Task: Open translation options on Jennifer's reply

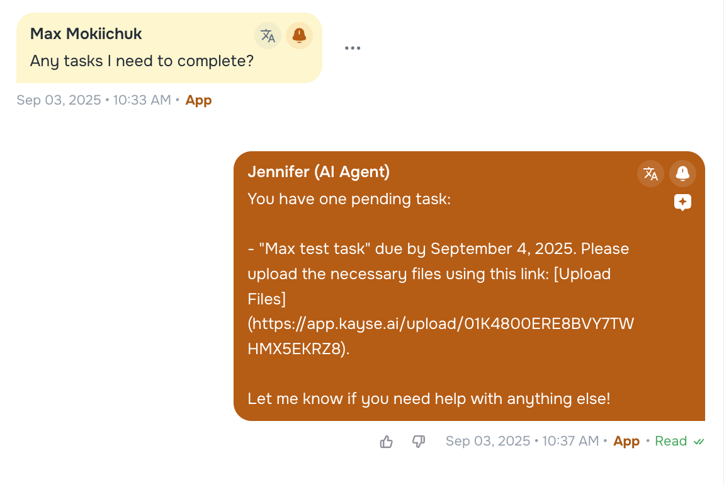Action: point(650,174)
